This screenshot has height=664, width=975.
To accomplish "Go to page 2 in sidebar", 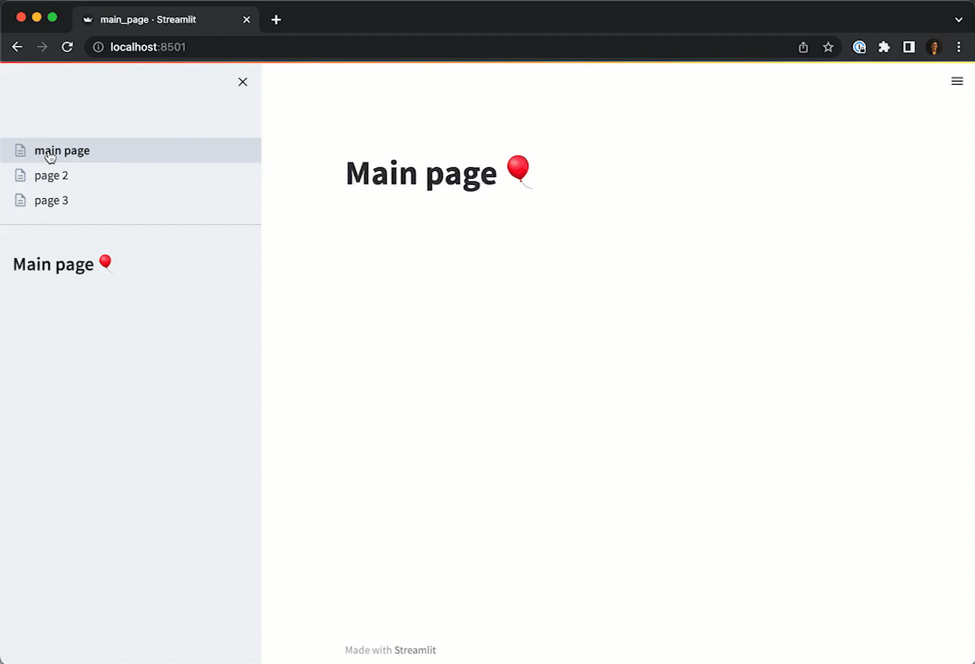I will click(x=51, y=176).
